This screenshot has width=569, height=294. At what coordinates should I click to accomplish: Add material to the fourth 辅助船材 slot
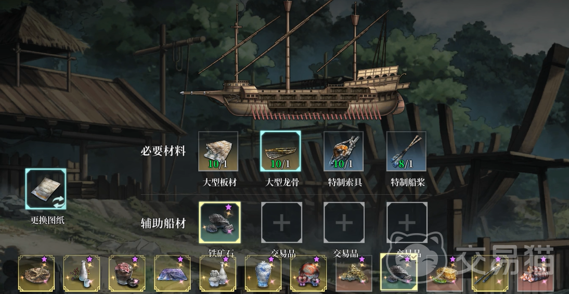pyautogui.click(x=407, y=223)
